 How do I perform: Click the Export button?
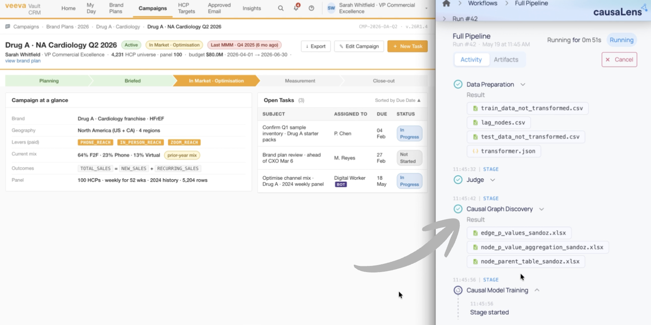(x=316, y=46)
